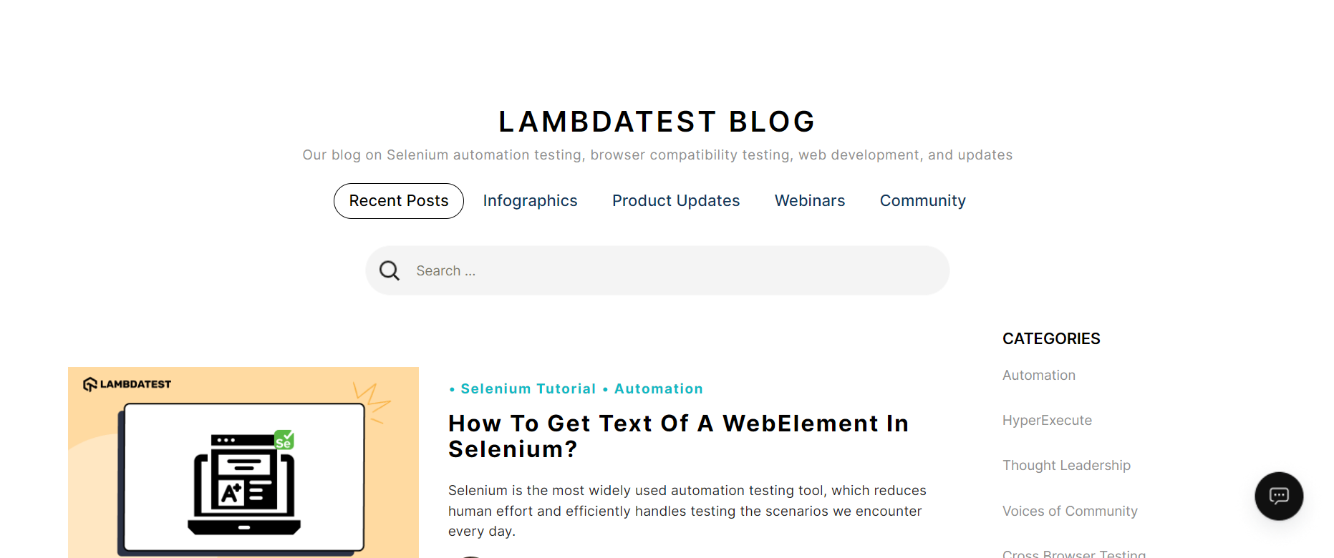Select the Community tab

[x=922, y=201]
